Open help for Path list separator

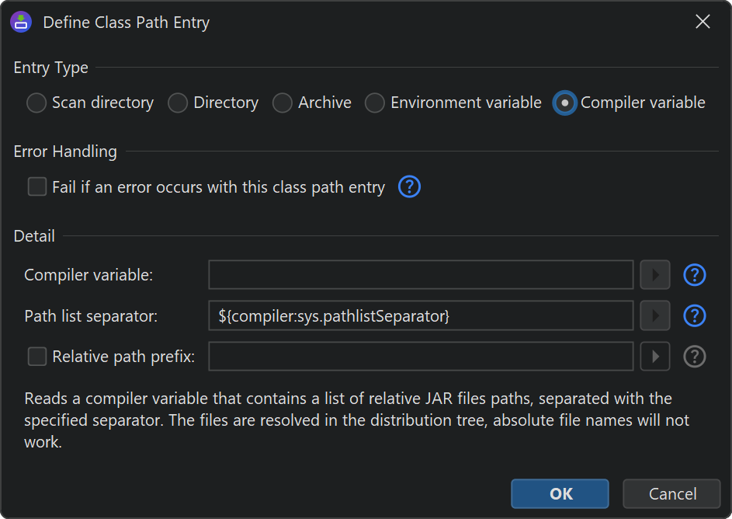click(694, 316)
